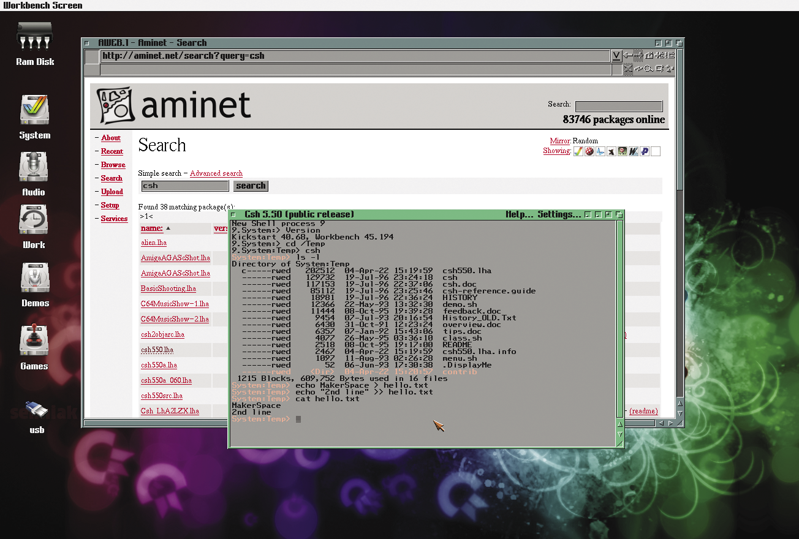Open the csh550a_060.lha package link
799x539 pixels.
click(x=167, y=380)
